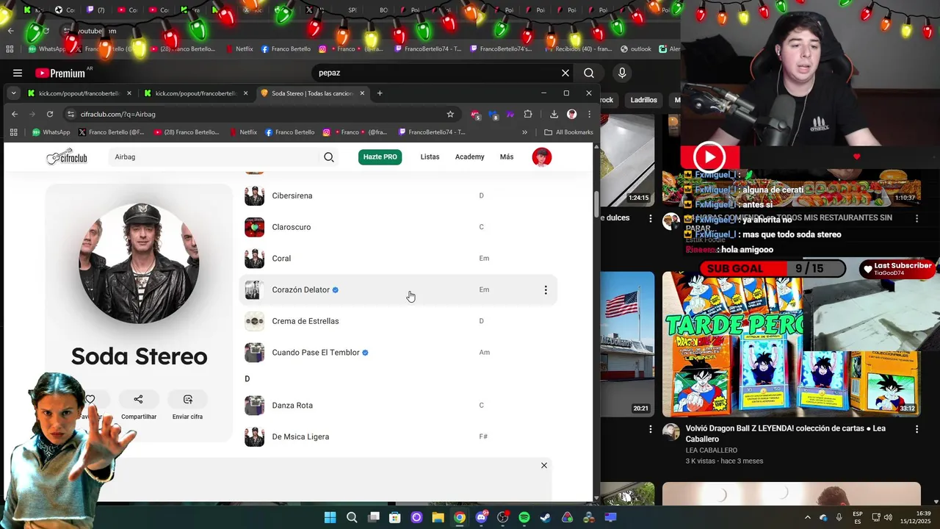Open a new tab in front Chrome window
This screenshot has width=940, height=529.
[x=380, y=93]
